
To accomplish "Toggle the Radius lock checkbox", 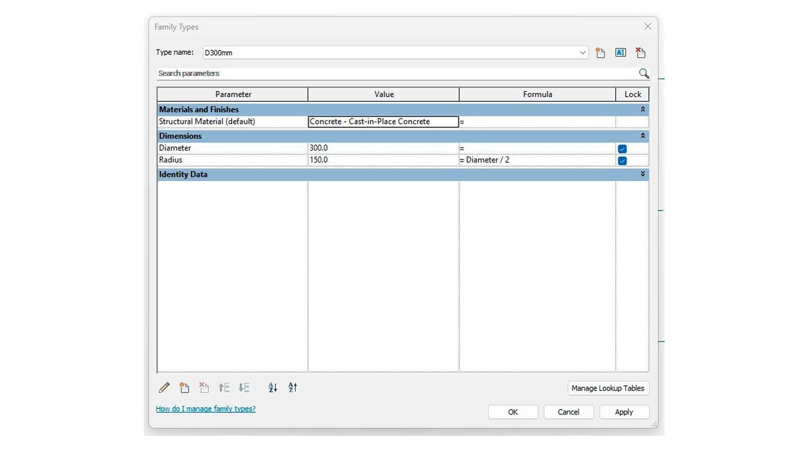I will (x=622, y=161).
